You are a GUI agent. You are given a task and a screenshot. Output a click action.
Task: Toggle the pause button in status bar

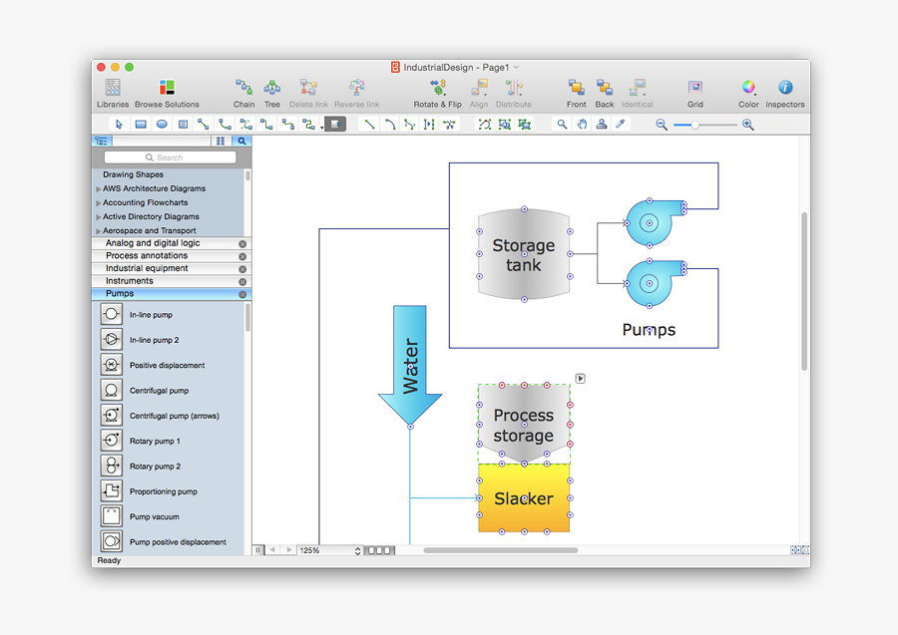click(257, 549)
